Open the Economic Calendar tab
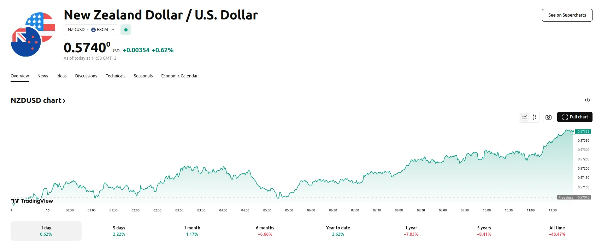 click(179, 76)
